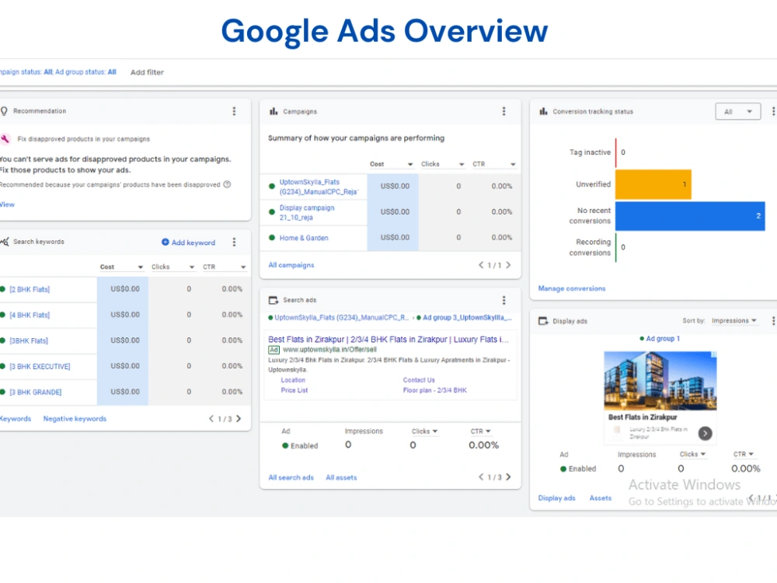Click Ad group 3_UptownSkylla breadcrumb link

point(467,317)
